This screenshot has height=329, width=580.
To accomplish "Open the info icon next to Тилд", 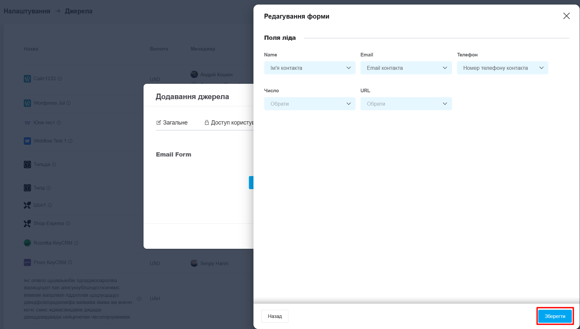I will click(49, 188).
